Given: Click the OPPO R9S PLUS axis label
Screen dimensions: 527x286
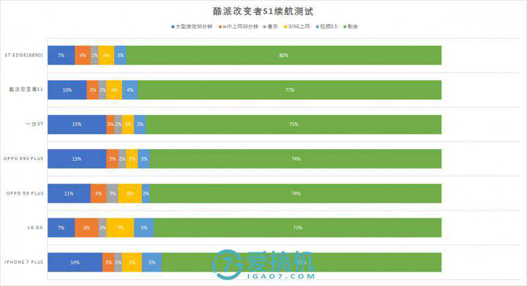Looking at the screenshot, I should (x=25, y=159).
